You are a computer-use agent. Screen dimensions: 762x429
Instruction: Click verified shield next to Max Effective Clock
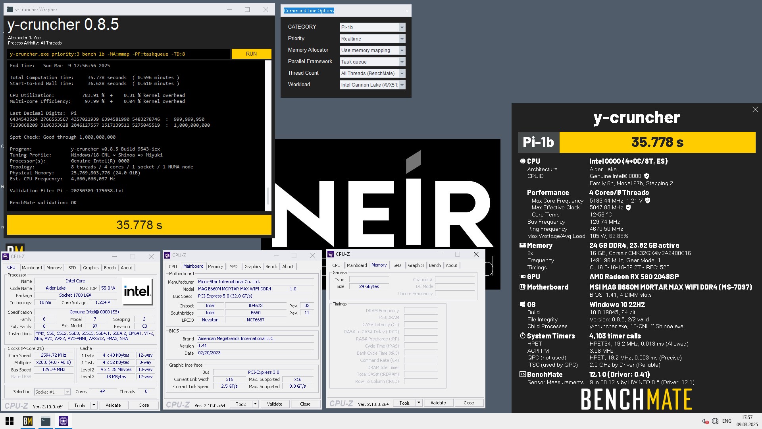tap(628, 207)
